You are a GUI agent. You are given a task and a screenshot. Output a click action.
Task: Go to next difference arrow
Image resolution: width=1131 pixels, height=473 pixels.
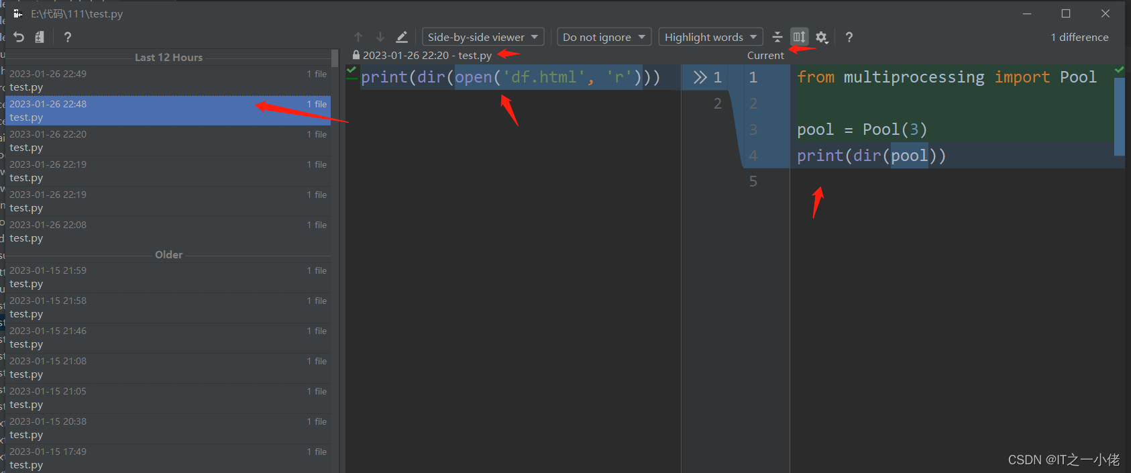[x=380, y=37]
